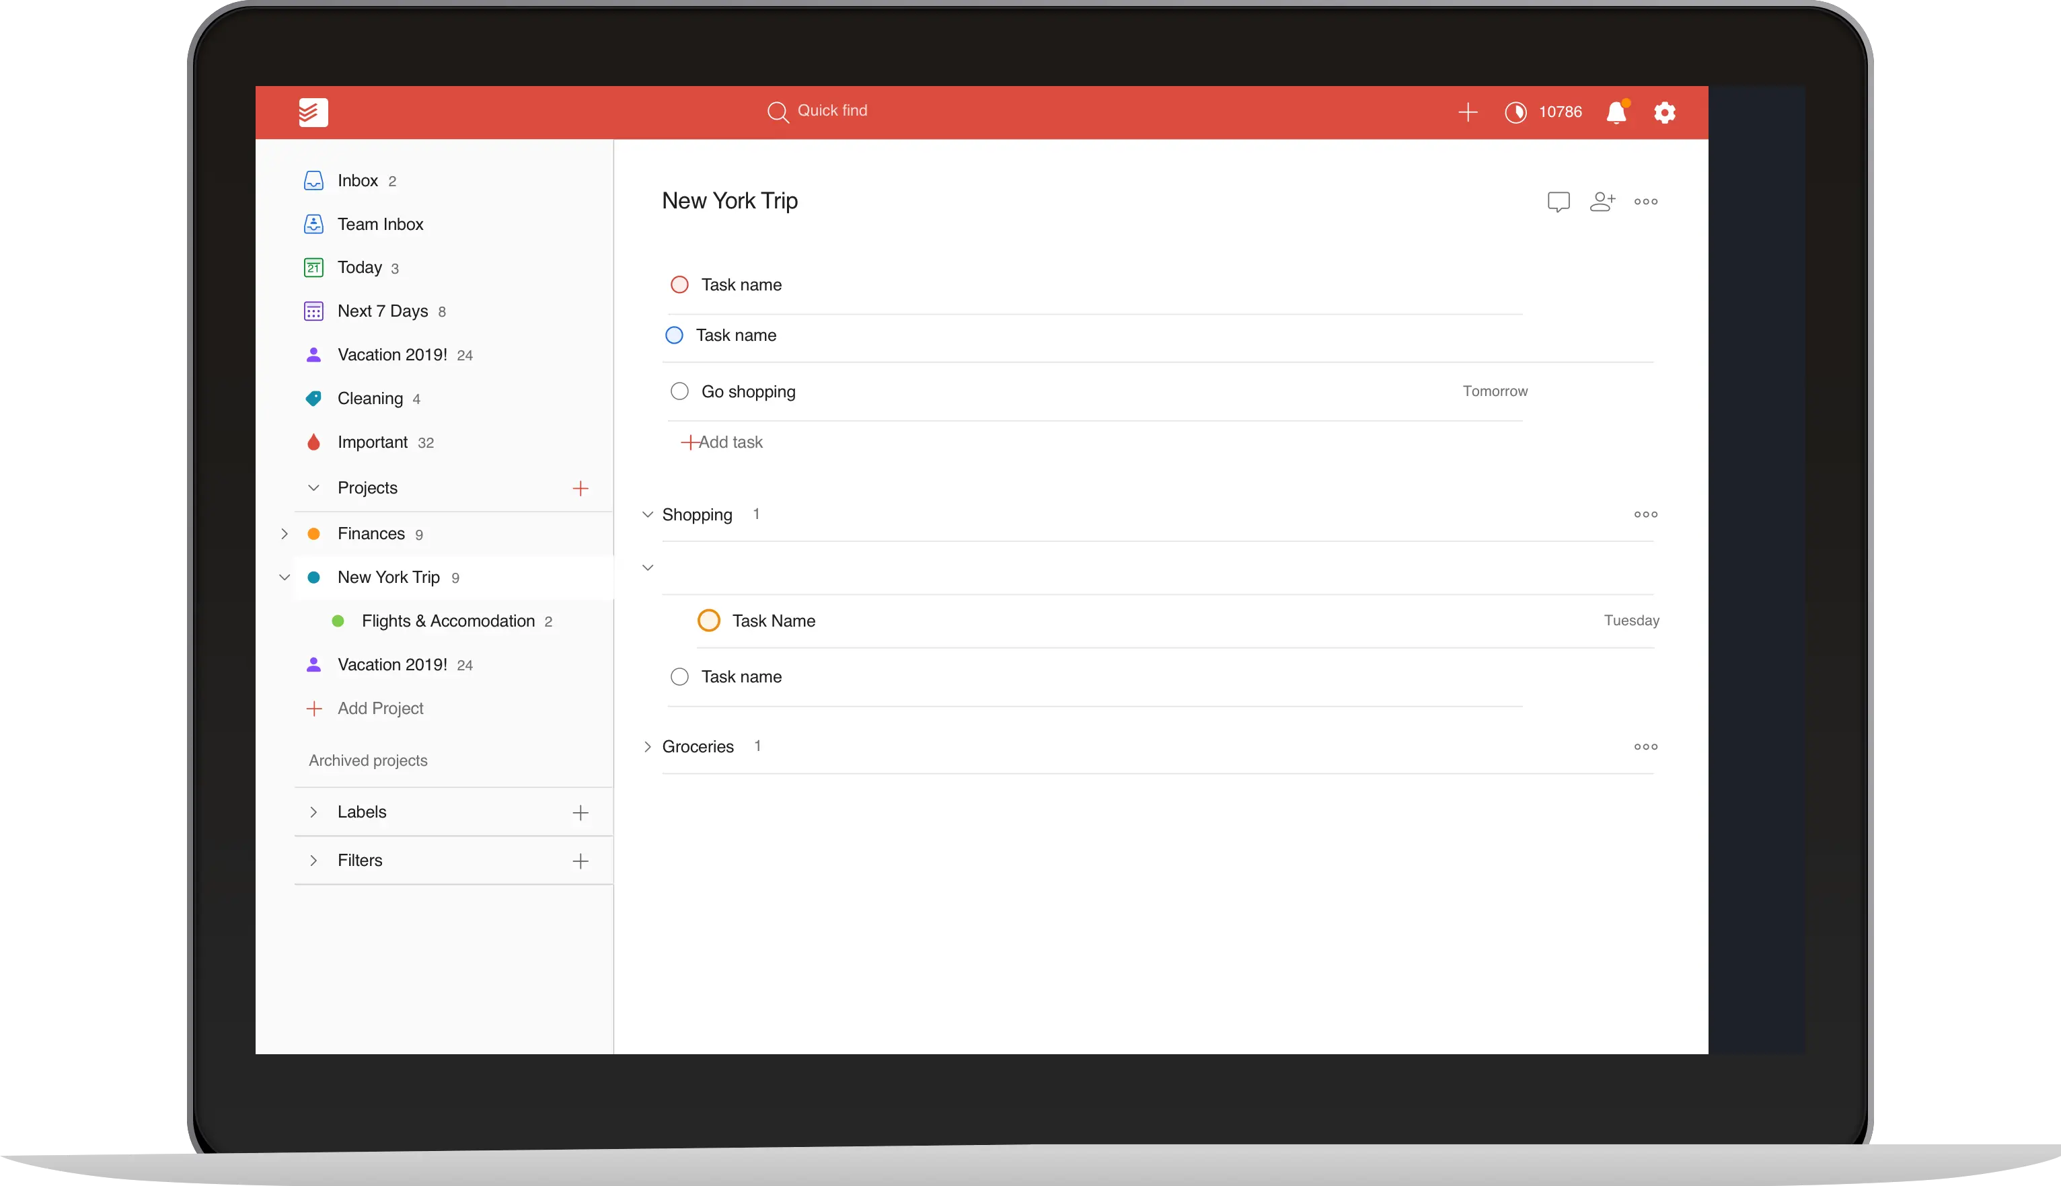Open notifications bell
The height and width of the screenshot is (1186, 2061).
click(1616, 112)
